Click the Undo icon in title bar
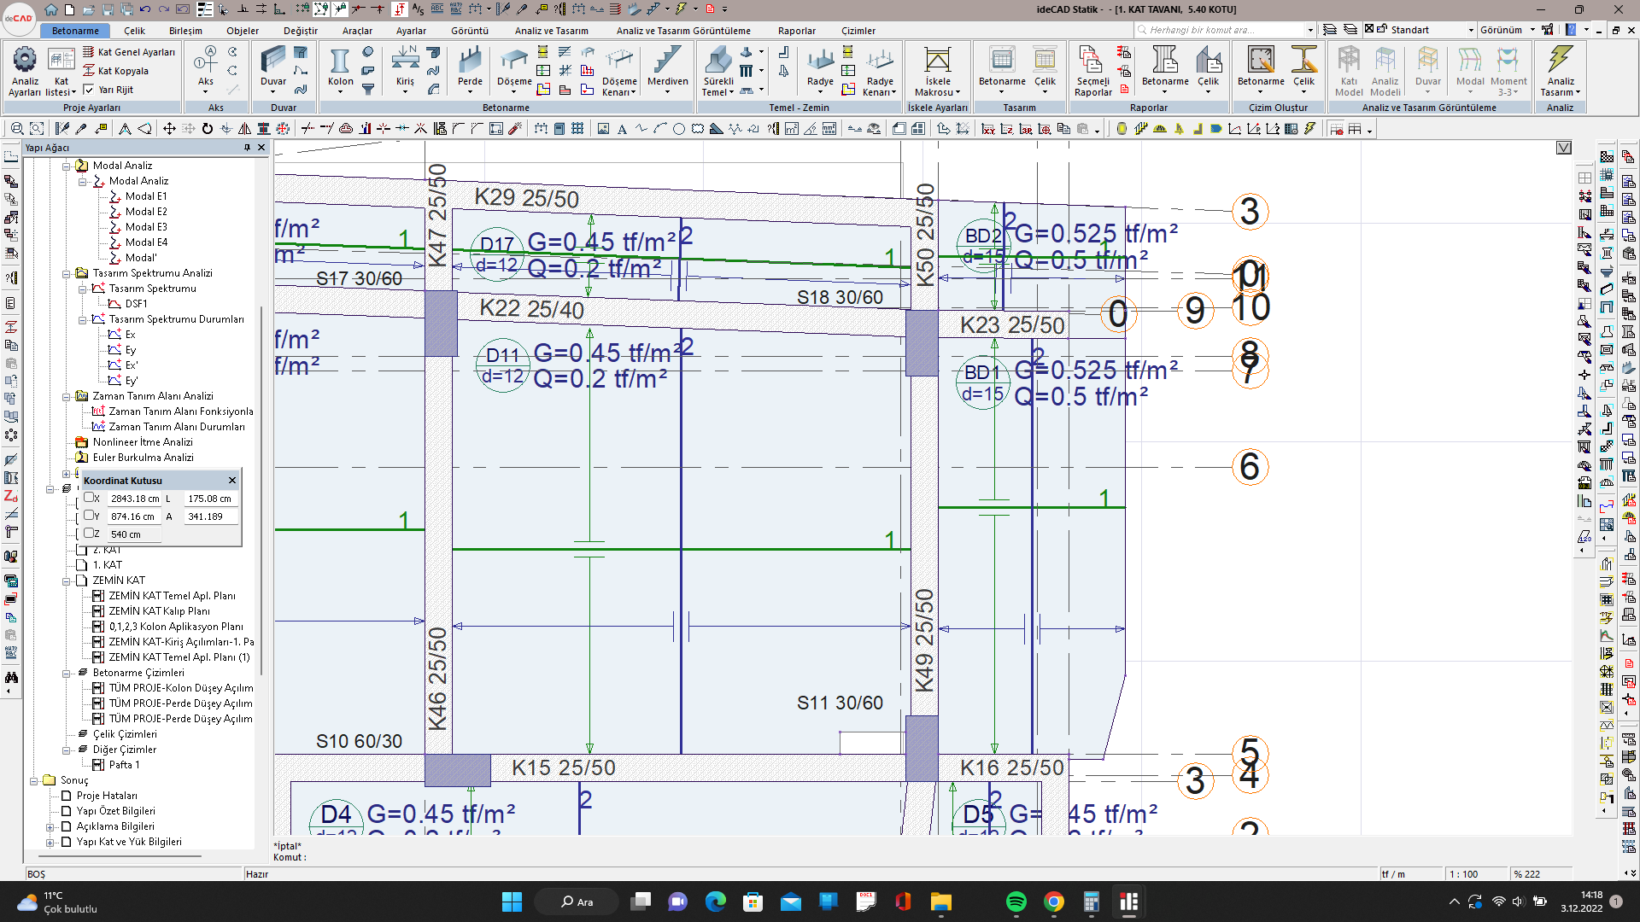The width and height of the screenshot is (1640, 922). pyautogui.click(x=145, y=9)
